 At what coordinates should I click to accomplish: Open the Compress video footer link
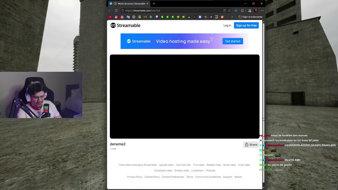coord(163,171)
